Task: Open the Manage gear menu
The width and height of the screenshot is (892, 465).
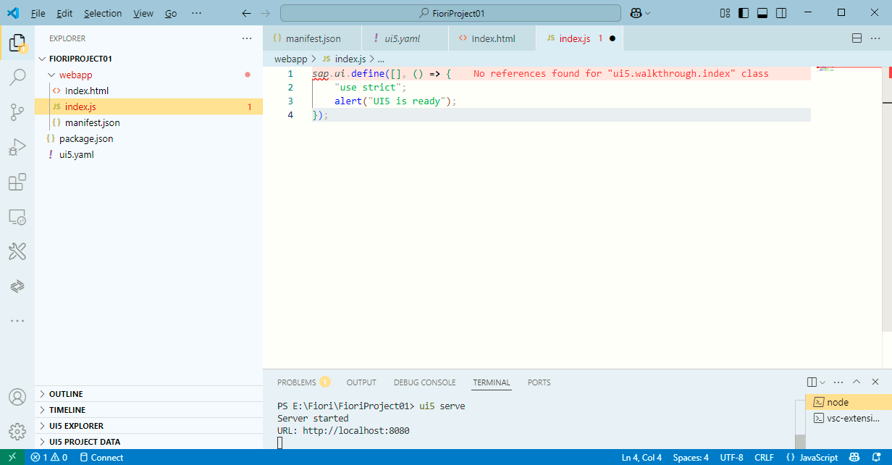Action: pos(17,432)
